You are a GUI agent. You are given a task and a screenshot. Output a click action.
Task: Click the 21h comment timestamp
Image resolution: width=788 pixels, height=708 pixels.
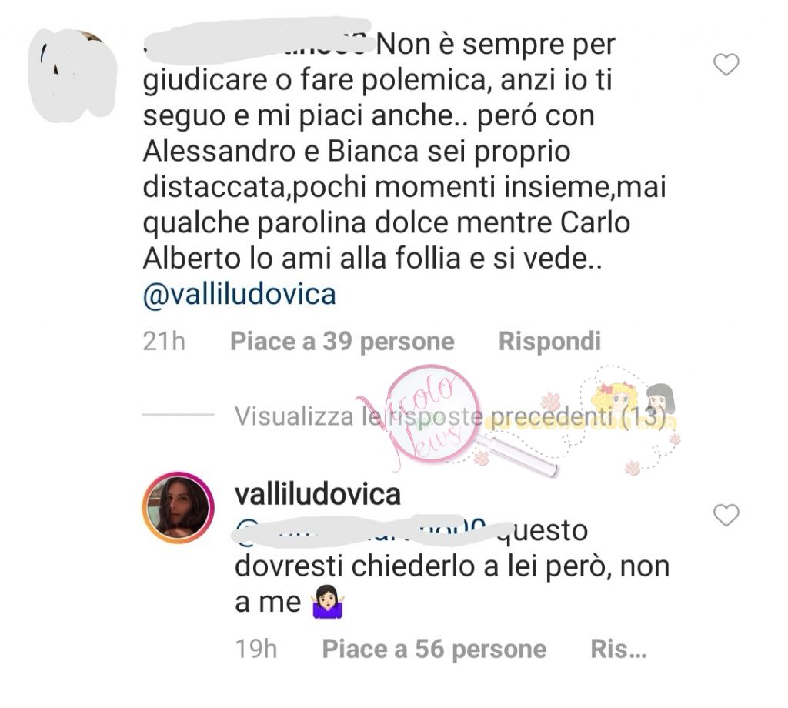point(164,342)
